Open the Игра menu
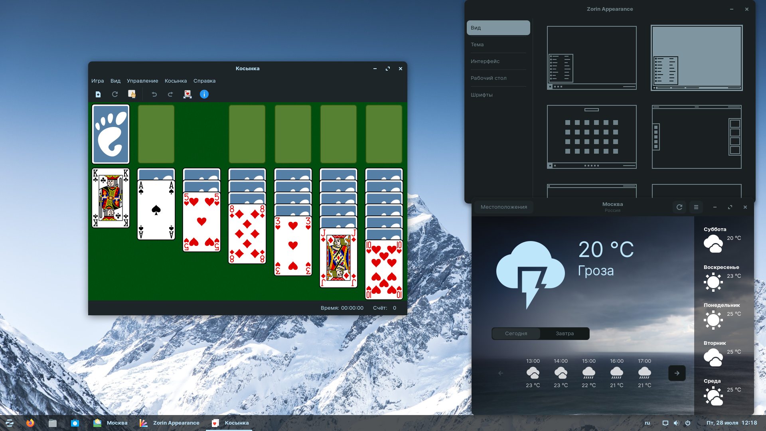The width and height of the screenshot is (766, 431). (97, 81)
